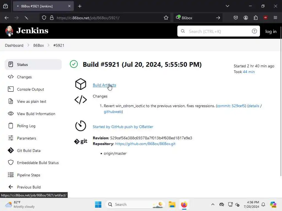The height and width of the screenshot is (211, 282).
Task: Click the Console Output terminal icon
Action: click(x=11, y=89)
